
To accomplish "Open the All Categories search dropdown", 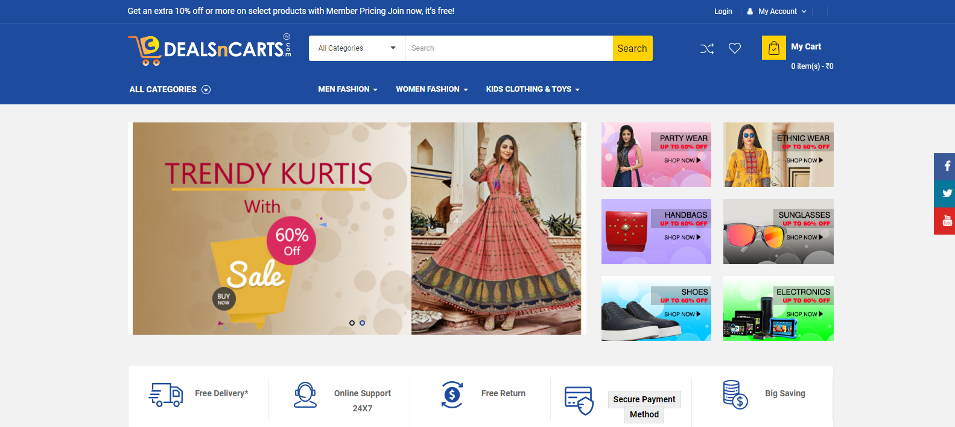I will coord(357,48).
